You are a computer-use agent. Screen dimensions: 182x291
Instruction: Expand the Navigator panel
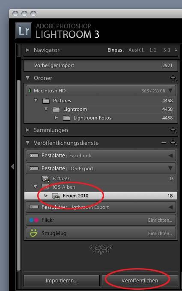pos(27,50)
